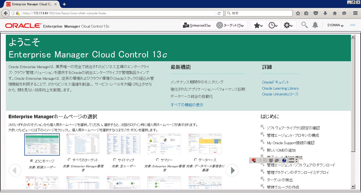This screenshot has height=193, width=361.
Task: Open a new browser tab with the plus
Action: click(x=64, y=4)
